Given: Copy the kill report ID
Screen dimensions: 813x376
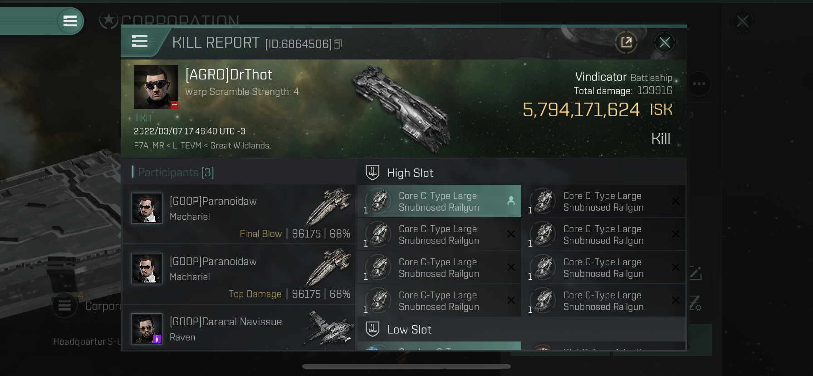Looking at the screenshot, I should tap(338, 44).
